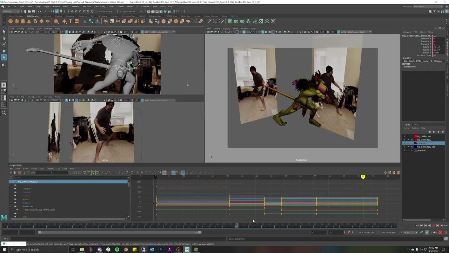Viewport: 449px width, 253px height.
Task: Open Panels menu in RenderCam viewport
Action: tap(253, 28)
